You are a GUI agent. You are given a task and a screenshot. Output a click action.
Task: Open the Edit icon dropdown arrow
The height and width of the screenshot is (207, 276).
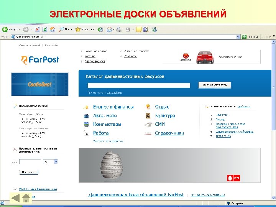point(133,30)
